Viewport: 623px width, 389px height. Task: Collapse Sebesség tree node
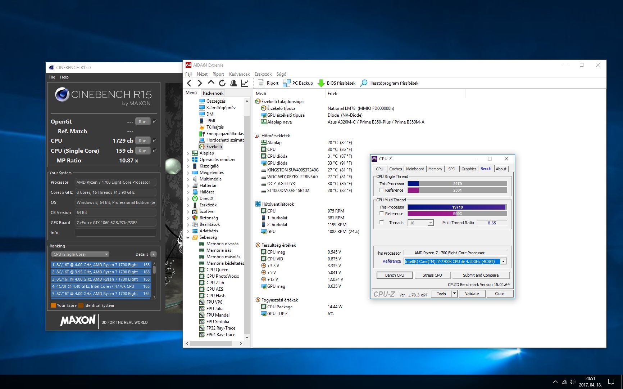(188, 237)
